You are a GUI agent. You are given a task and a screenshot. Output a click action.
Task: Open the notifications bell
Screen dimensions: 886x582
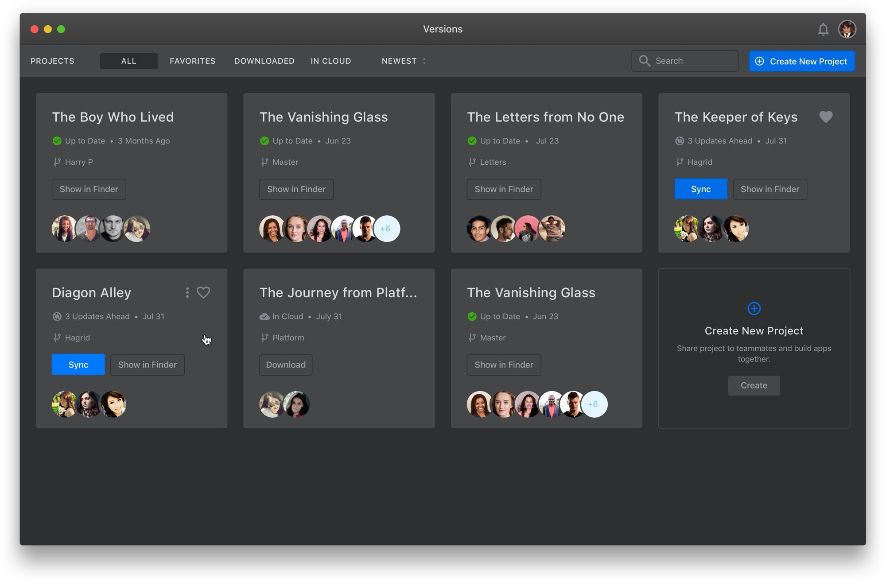point(823,29)
